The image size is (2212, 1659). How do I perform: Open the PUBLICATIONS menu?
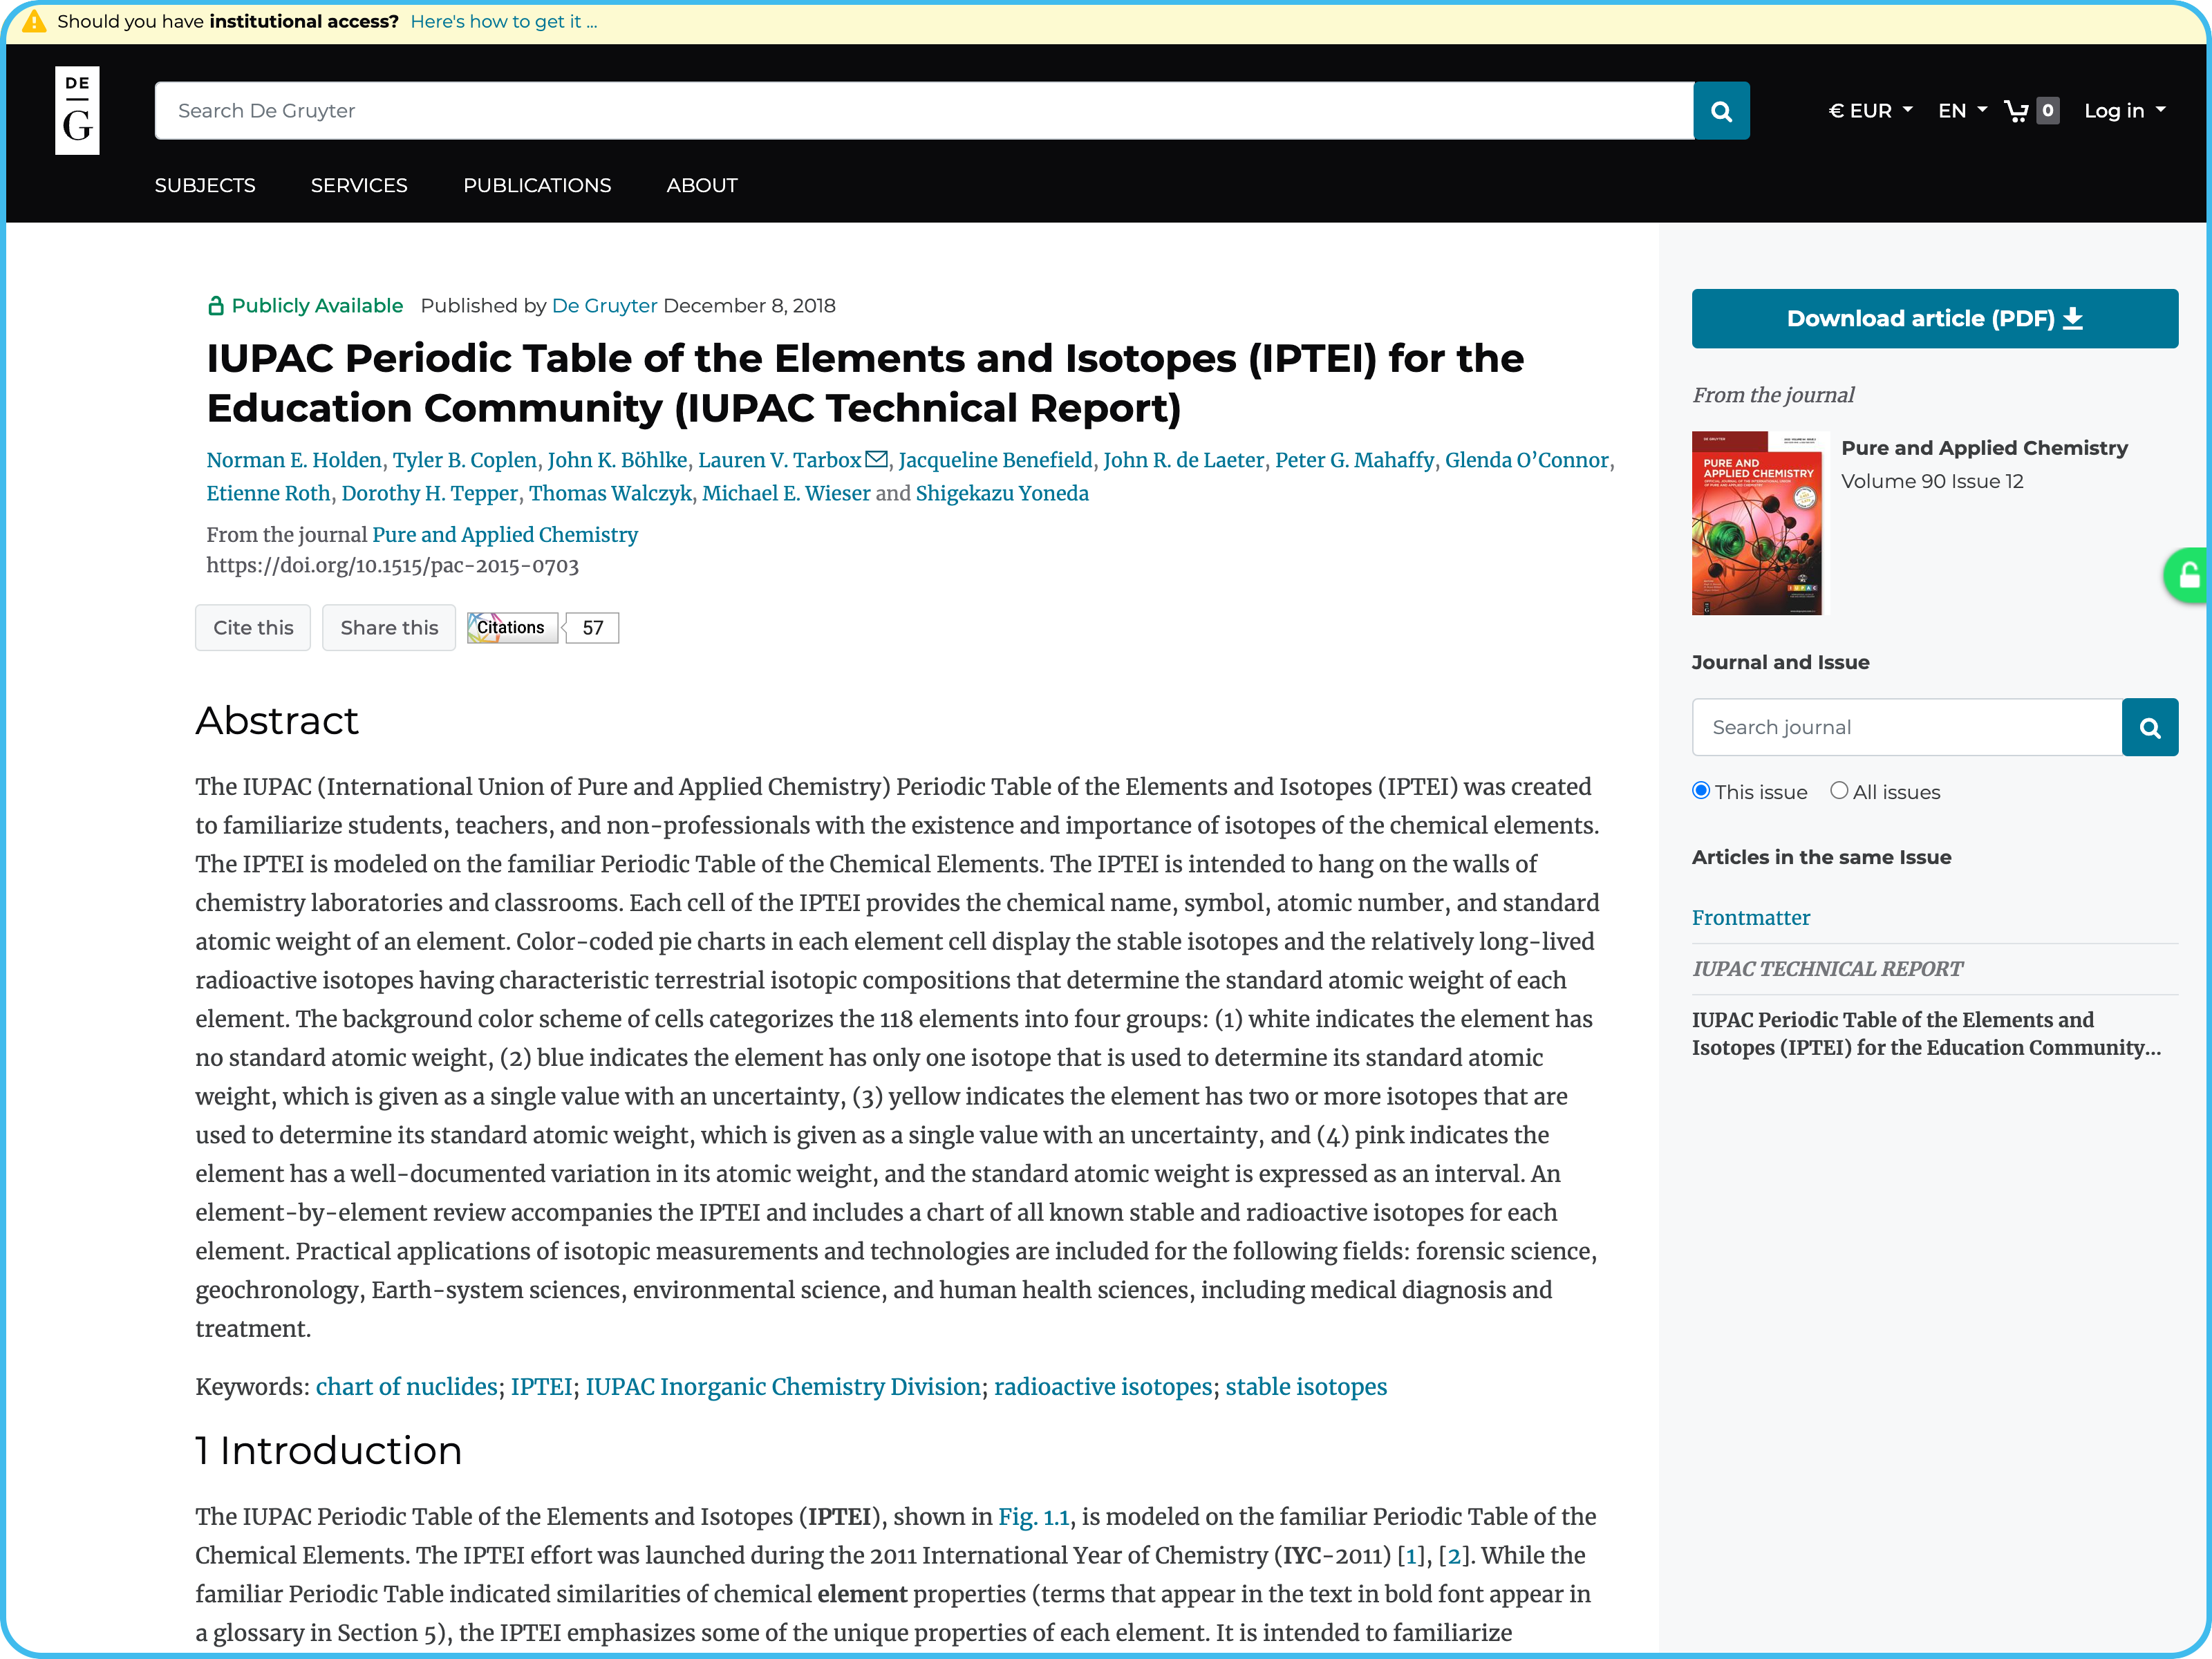(537, 185)
